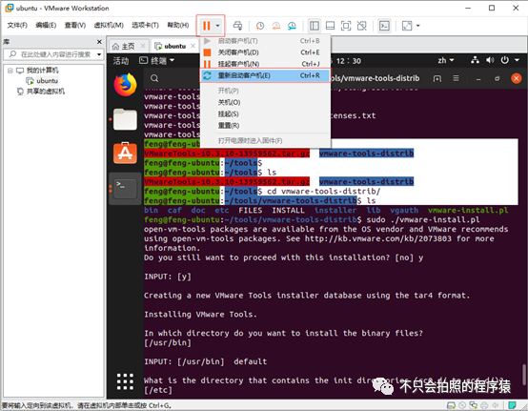Open the 查看(V) menu
This screenshot has width=528, height=411.
click(75, 25)
